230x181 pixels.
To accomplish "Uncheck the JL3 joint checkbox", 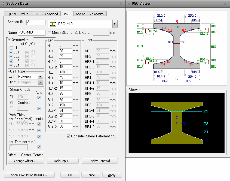I will point(11,61).
